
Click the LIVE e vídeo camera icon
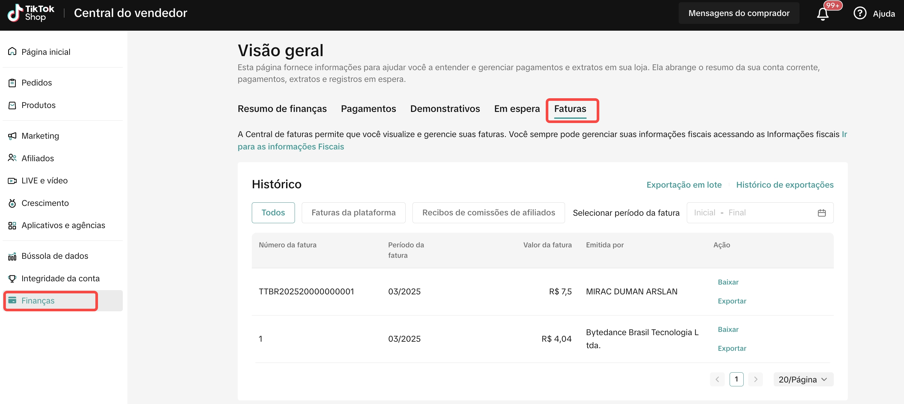pos(12,180)
